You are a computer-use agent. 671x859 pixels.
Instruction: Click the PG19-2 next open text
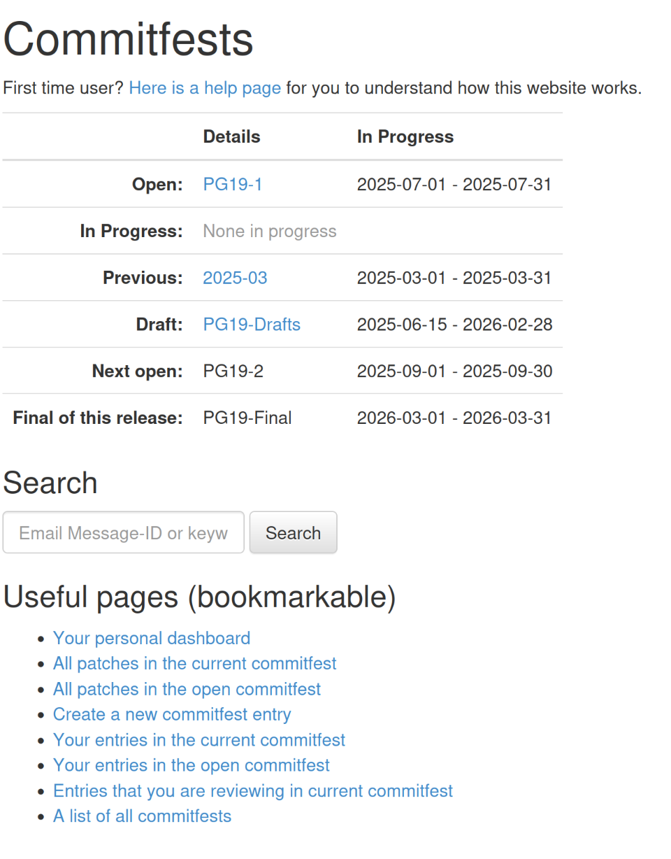coord(233,371)
